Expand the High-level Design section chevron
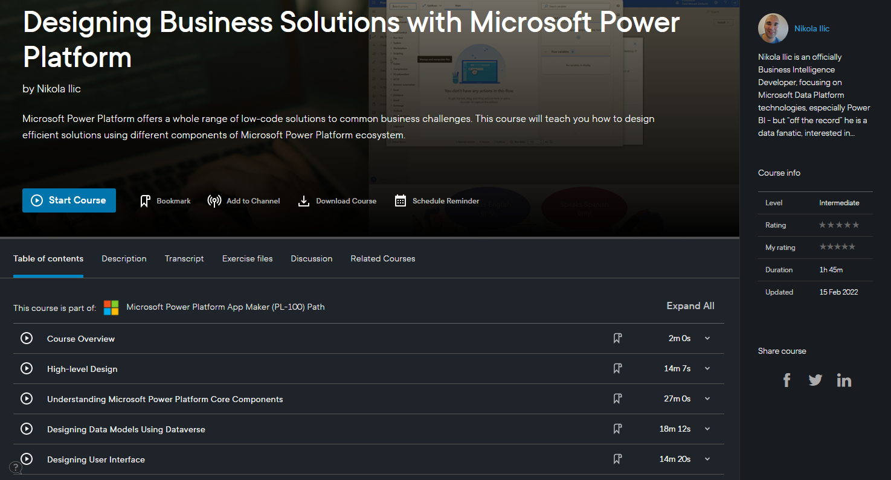891x480 pixels. (x=707, y=368)
